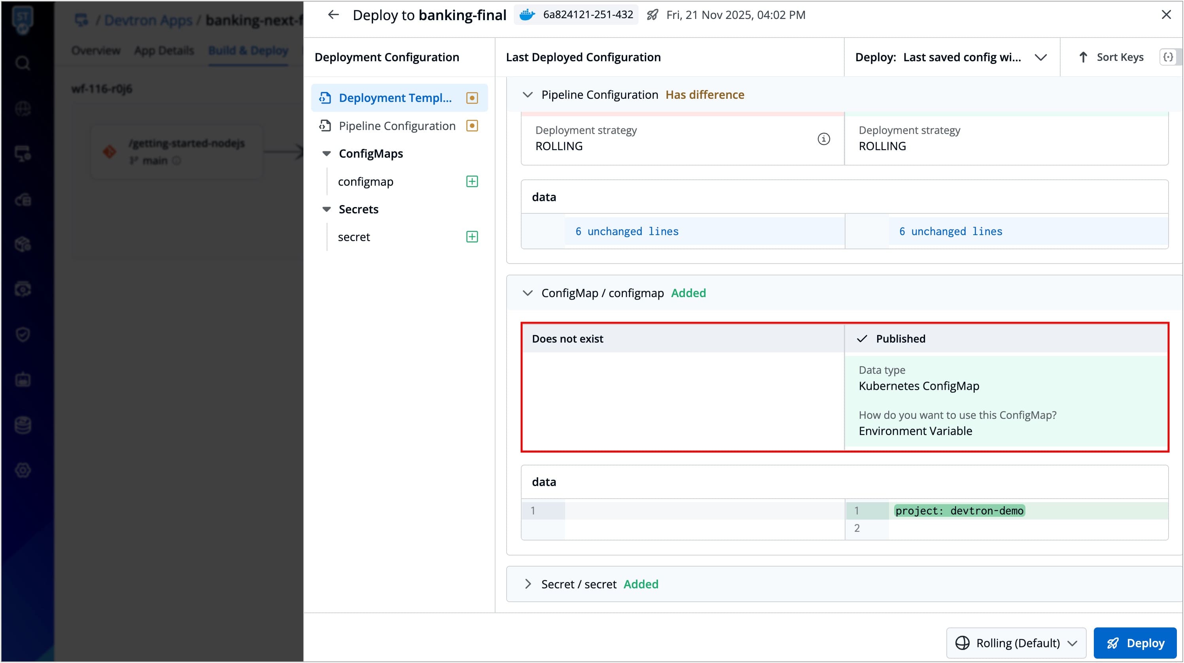Collapse the ConfigMaps tree group
Image resolution: width=1184 pixels, height=663 pixels.
tap(326, 154)
